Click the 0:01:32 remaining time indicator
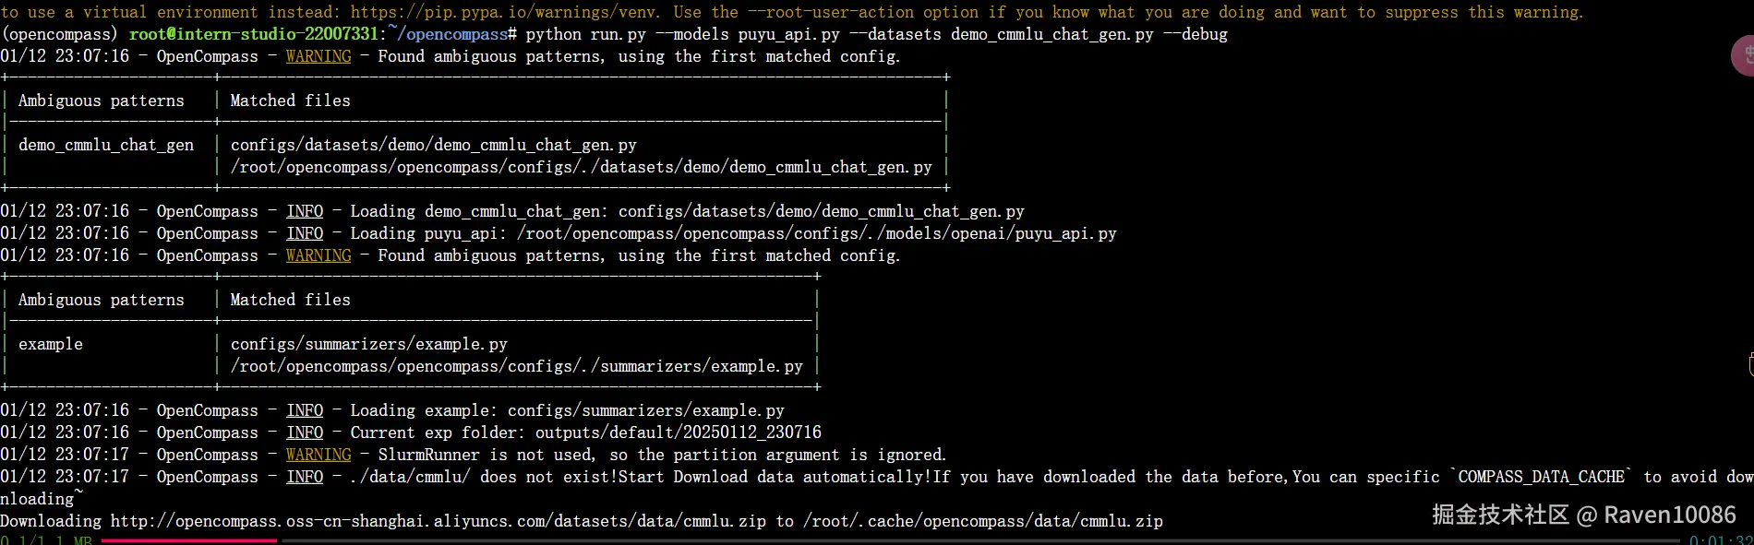Screen dimensions: 1754x545 1722,540
